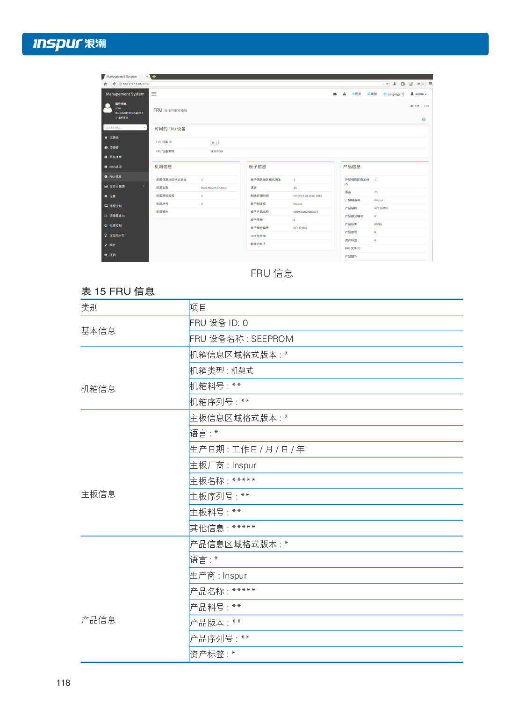Screen dimensions: 511x718
Task: Click the warning alerts triangle icon
Action: coord(345,94)
